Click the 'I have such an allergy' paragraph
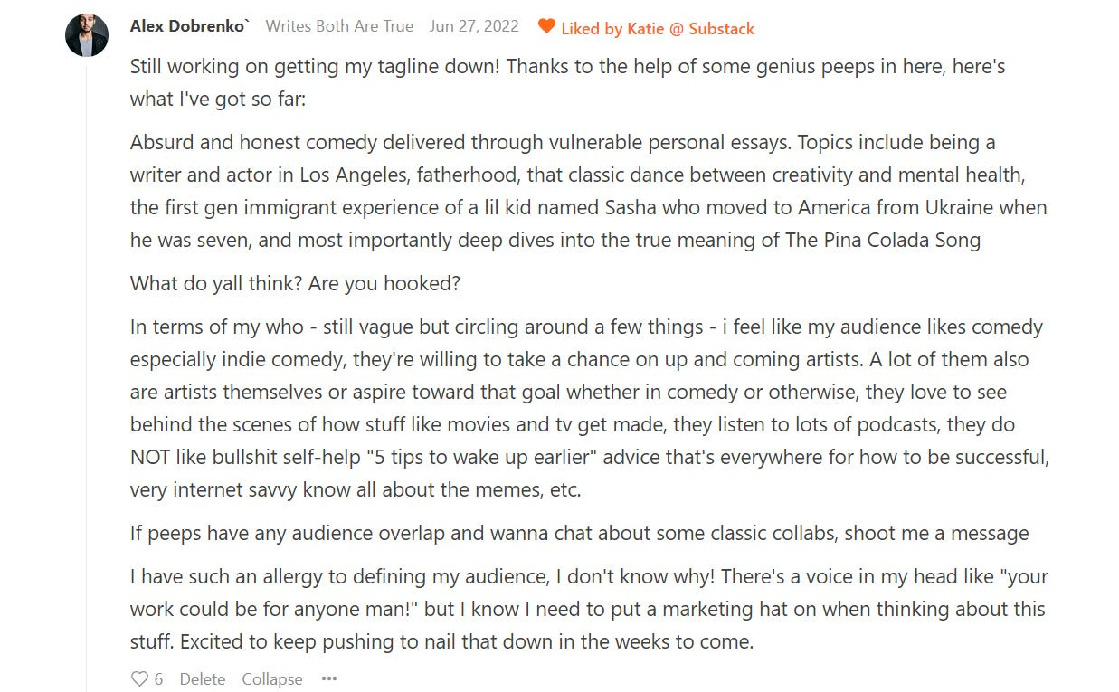 589,609
